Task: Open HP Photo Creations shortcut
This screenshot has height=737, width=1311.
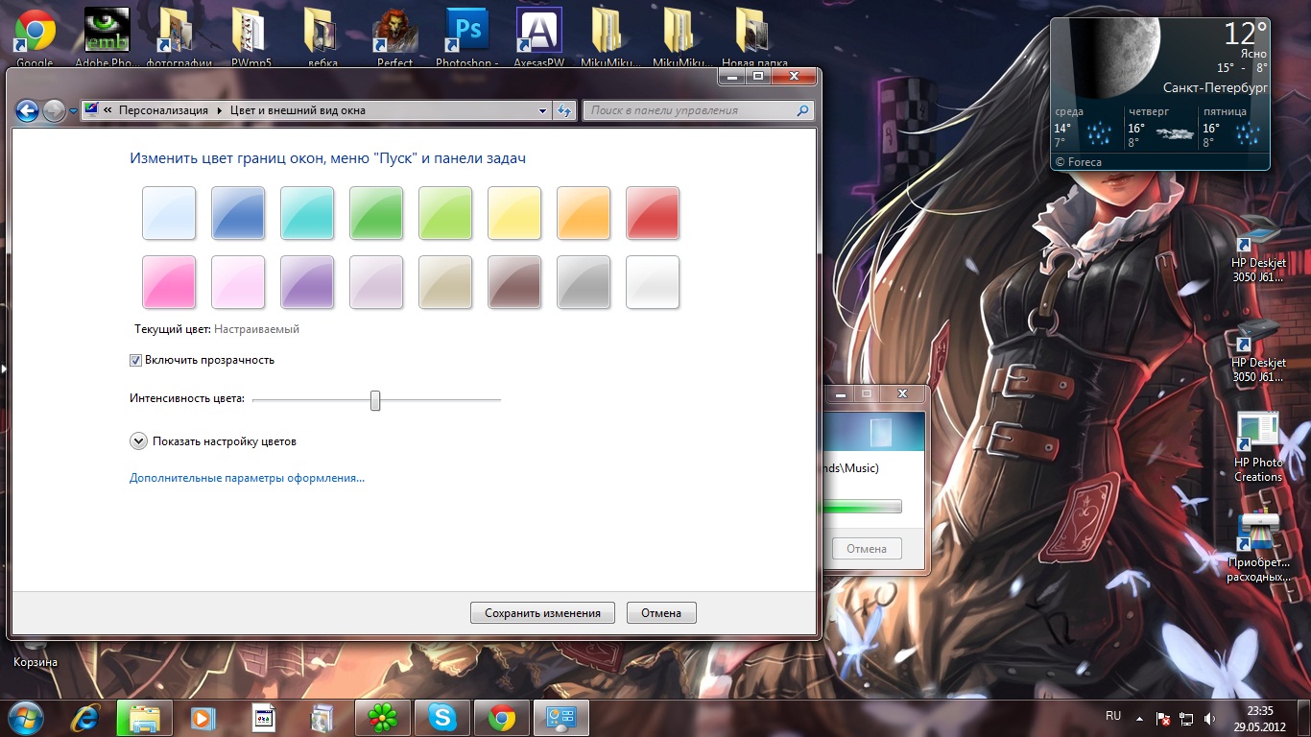Action: point(1257,443)
